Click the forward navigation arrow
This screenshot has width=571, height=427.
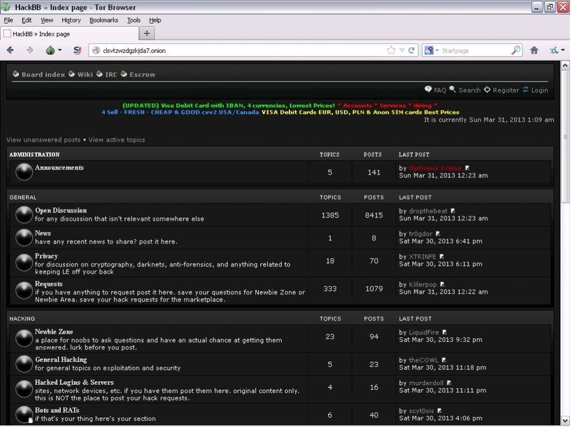[x=30, y=50]
